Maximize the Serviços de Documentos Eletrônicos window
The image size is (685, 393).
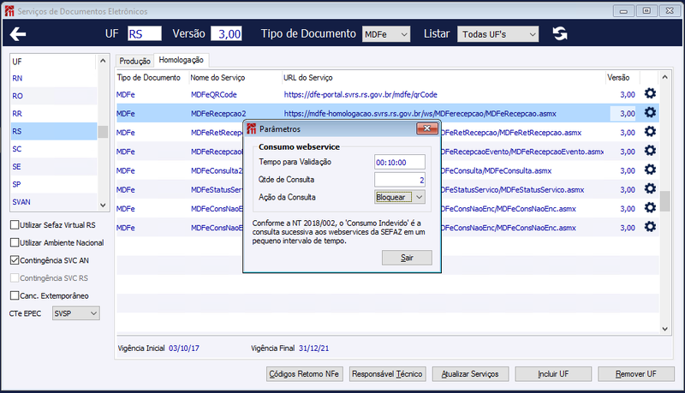click(646, 11)
